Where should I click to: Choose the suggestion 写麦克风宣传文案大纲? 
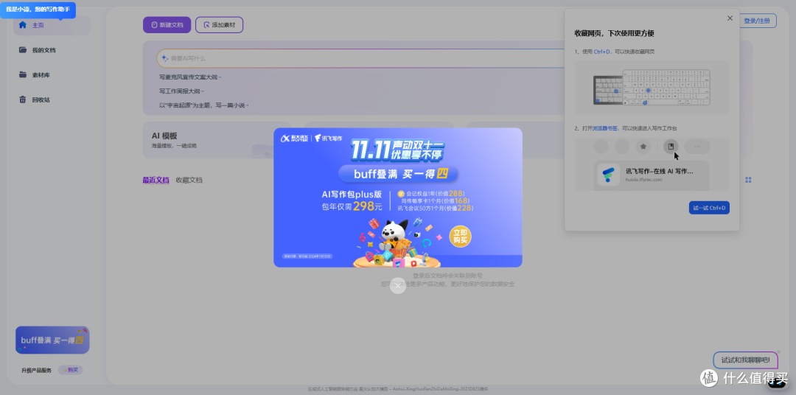point(189,77)
